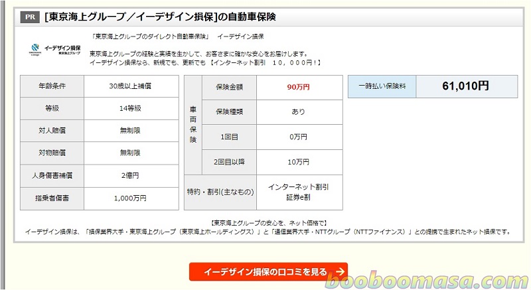
Task: Click the 2億円 value cell
Action: 131,176
